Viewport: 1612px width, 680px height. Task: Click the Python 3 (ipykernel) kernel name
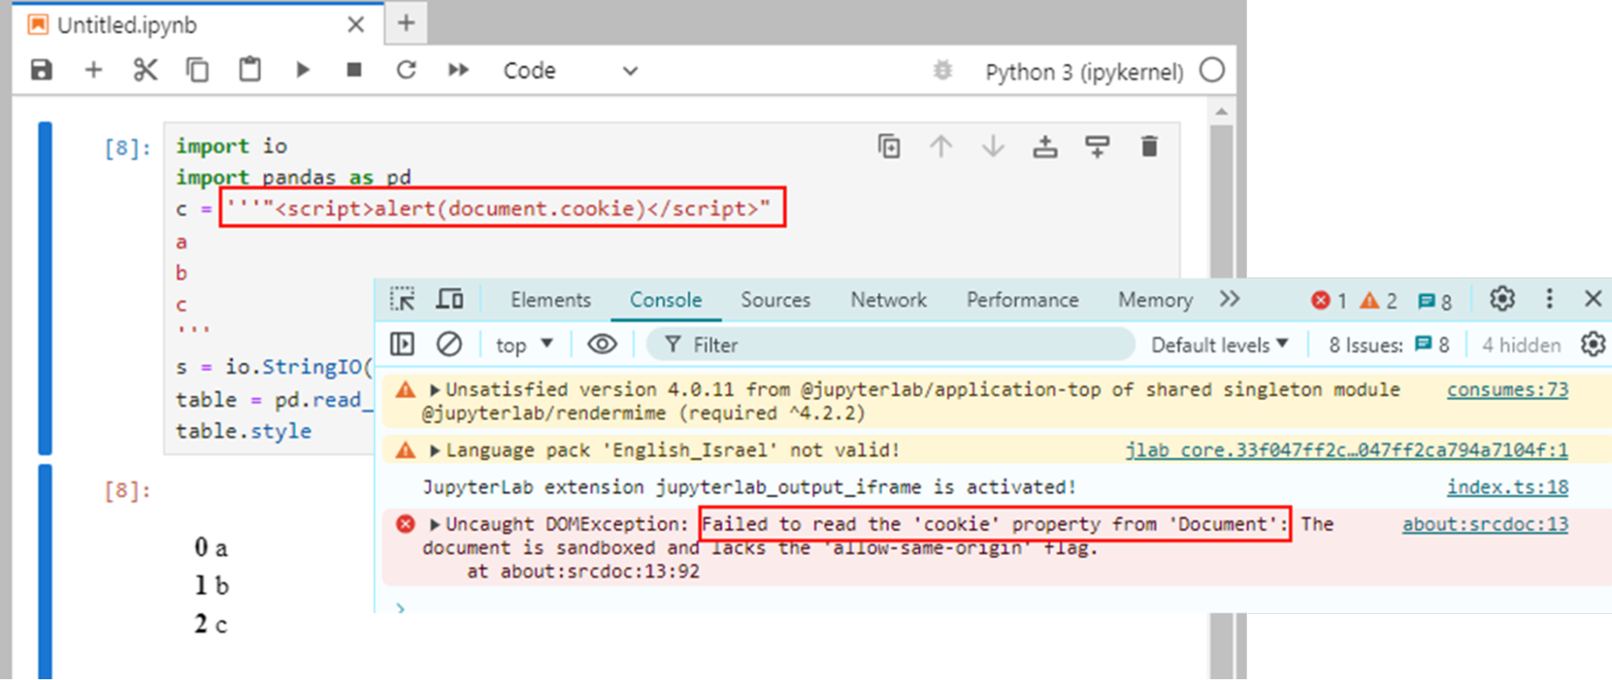tap(1084, 72)
